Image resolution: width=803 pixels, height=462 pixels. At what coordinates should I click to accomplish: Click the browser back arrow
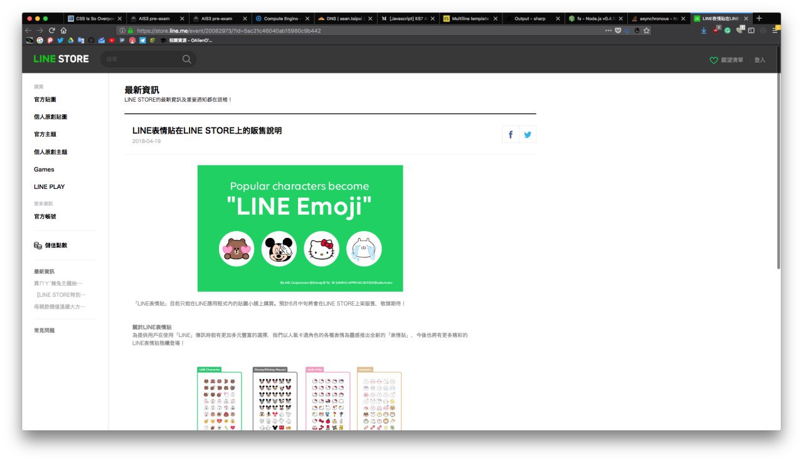point(28,30)
